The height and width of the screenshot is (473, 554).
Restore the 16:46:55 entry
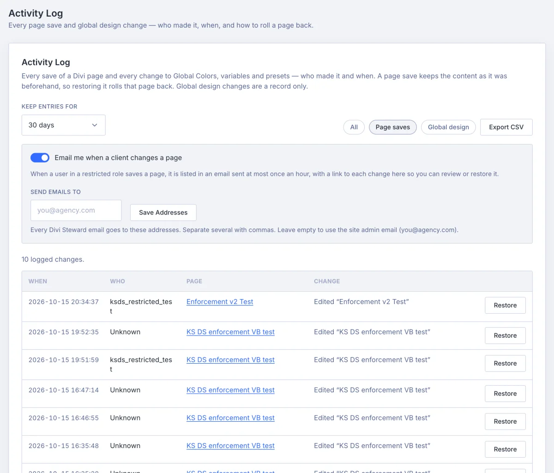click(x=505, y=421)
